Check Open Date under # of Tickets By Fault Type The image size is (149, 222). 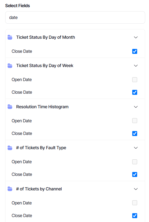pos(135,162)
